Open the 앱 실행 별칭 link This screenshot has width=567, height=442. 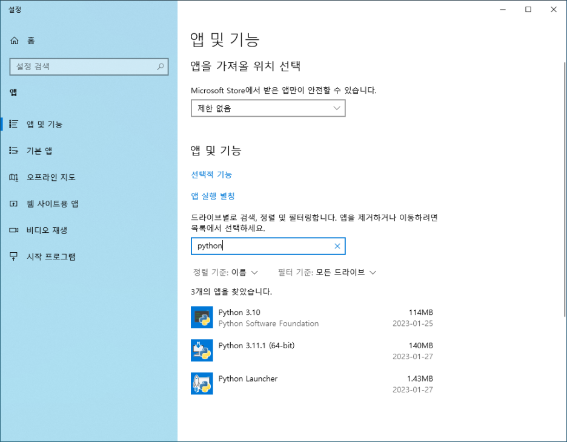point(213,196)
